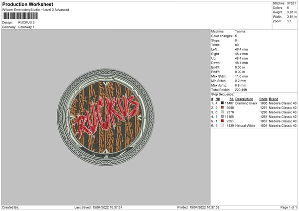
Task: Click the Code column header
Action: 263,99
